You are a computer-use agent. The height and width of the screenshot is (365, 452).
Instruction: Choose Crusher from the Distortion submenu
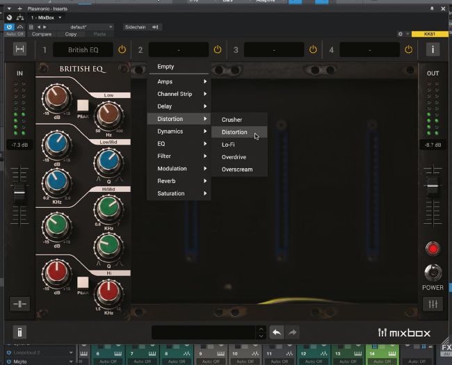239,120
